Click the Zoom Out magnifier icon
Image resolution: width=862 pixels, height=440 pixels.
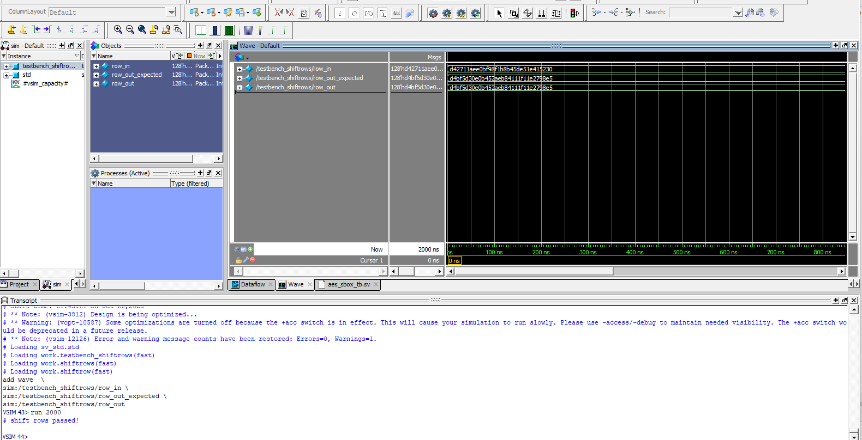130,29
